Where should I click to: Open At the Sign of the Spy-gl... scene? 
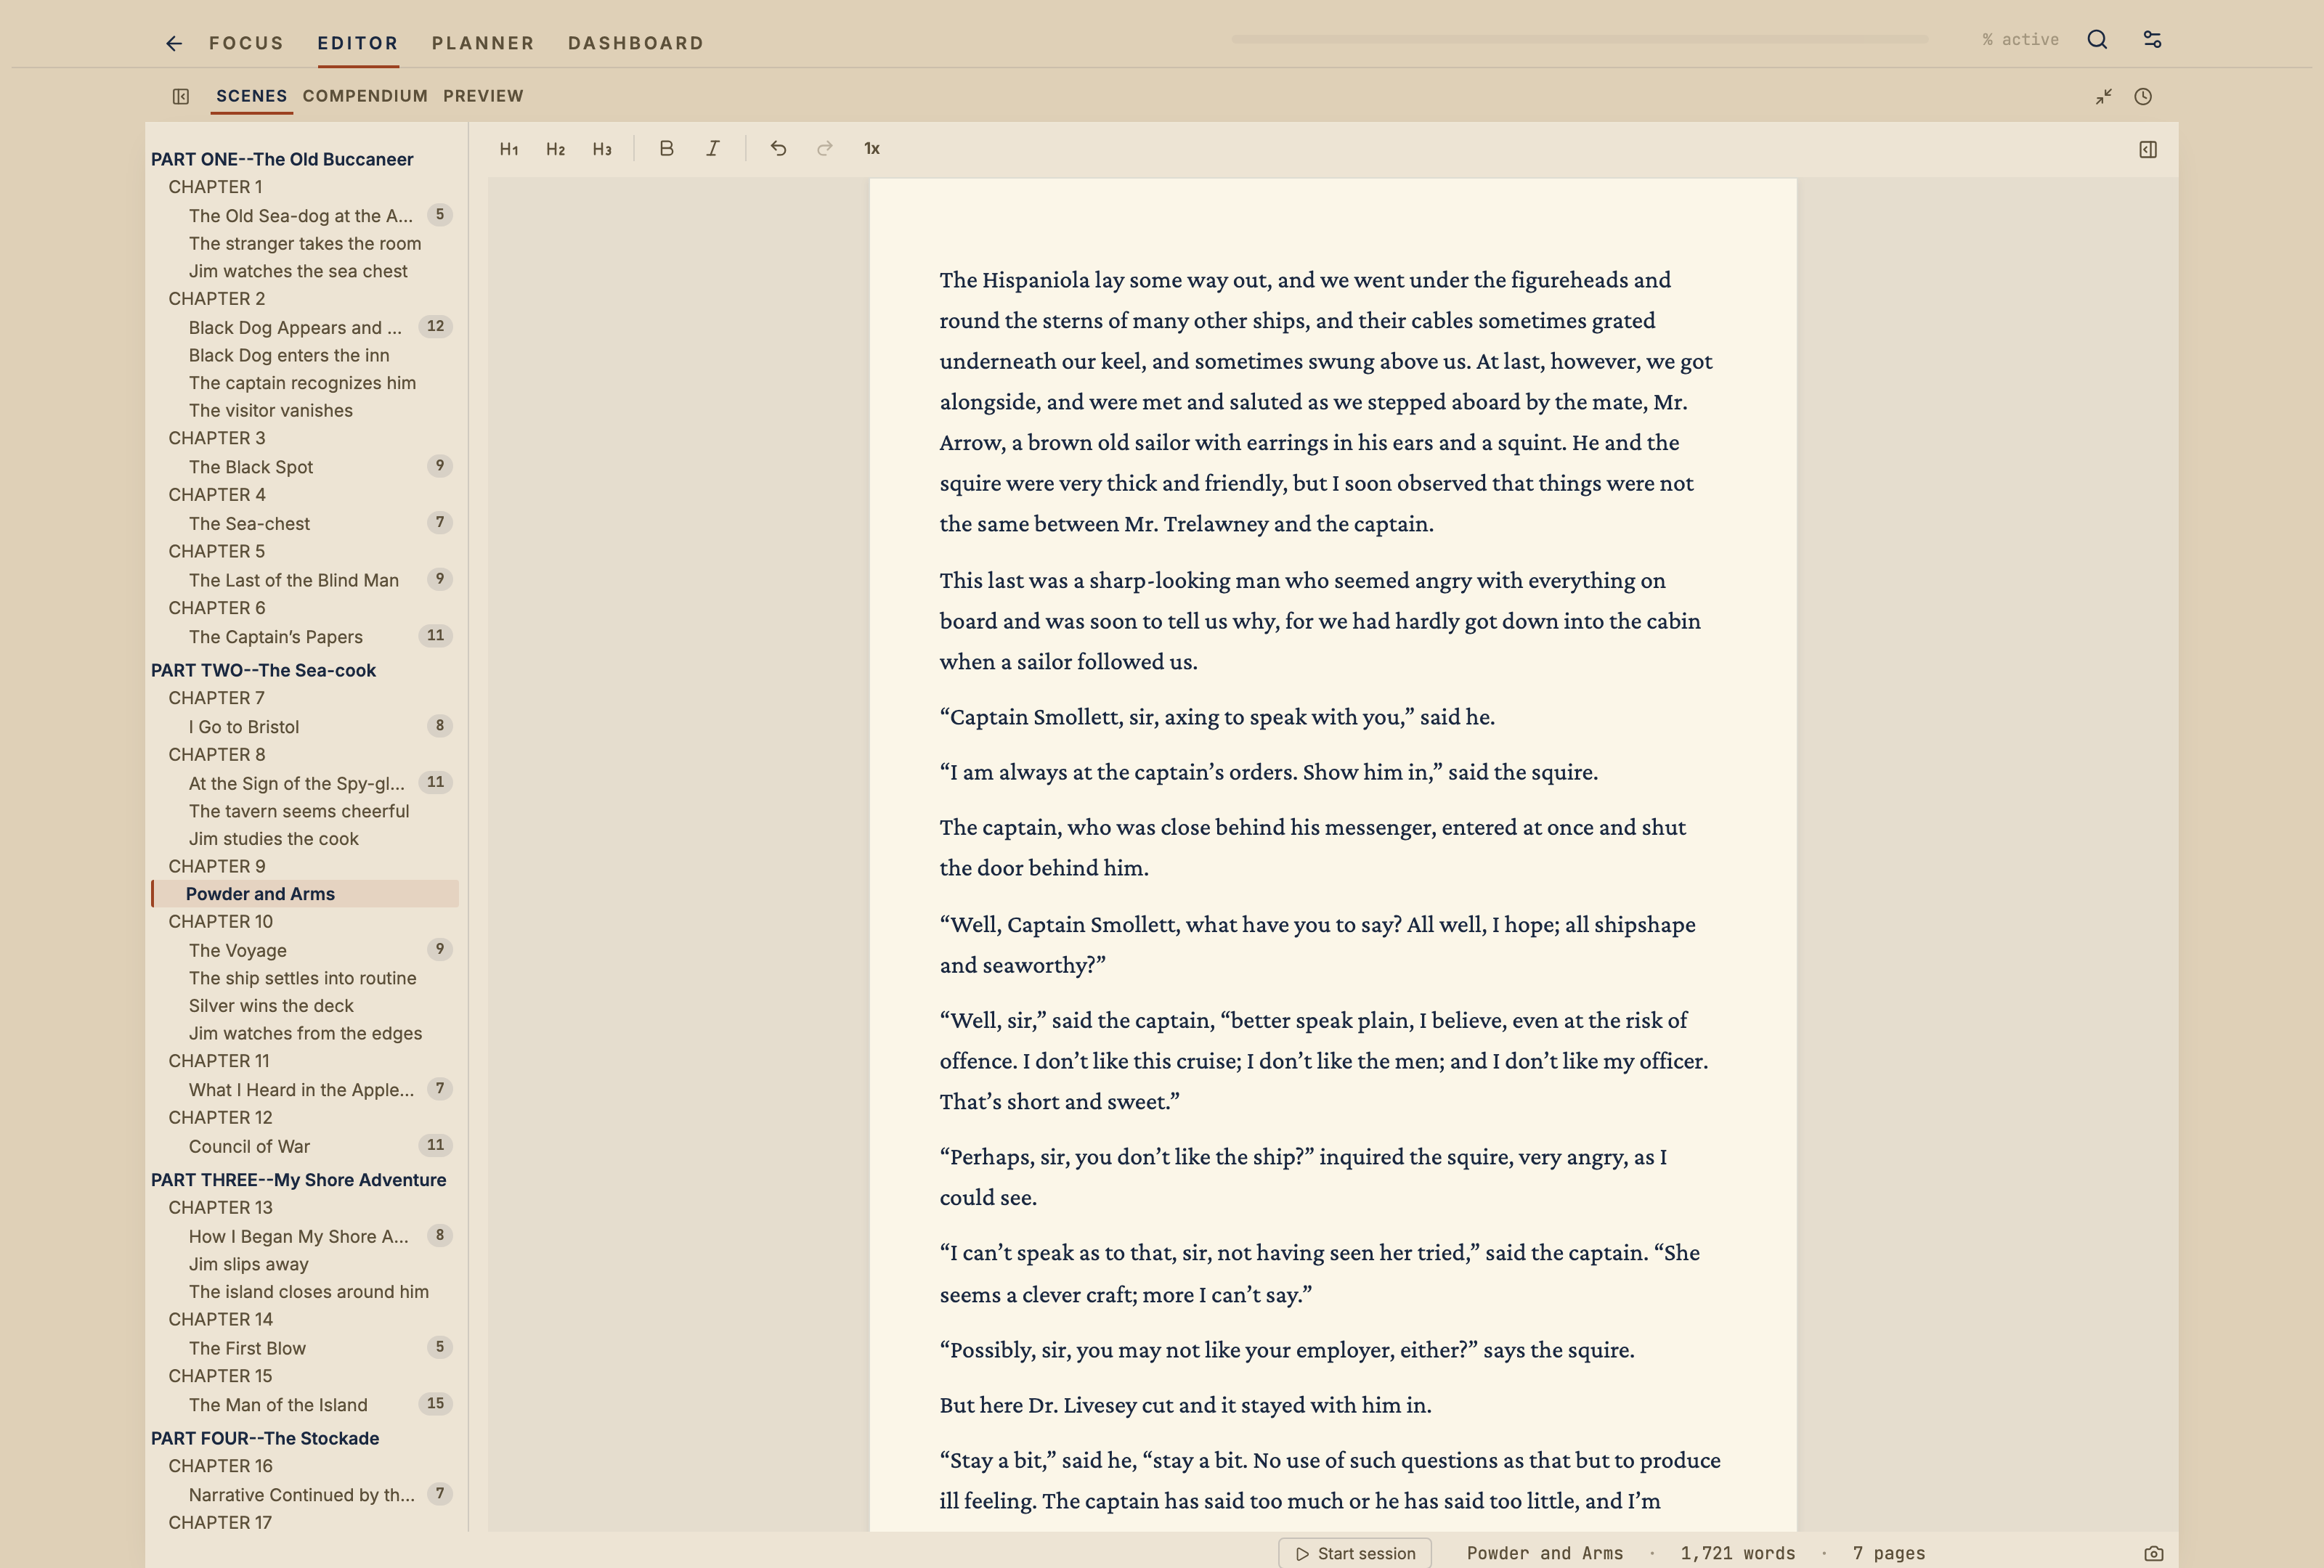pyautogui.click(x=297, y=783)
